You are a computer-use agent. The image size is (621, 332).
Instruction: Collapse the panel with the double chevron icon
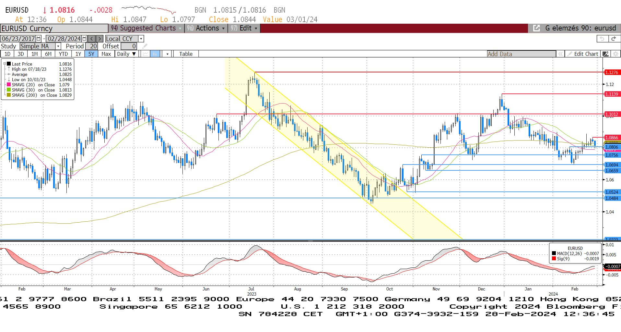(560, 54)
